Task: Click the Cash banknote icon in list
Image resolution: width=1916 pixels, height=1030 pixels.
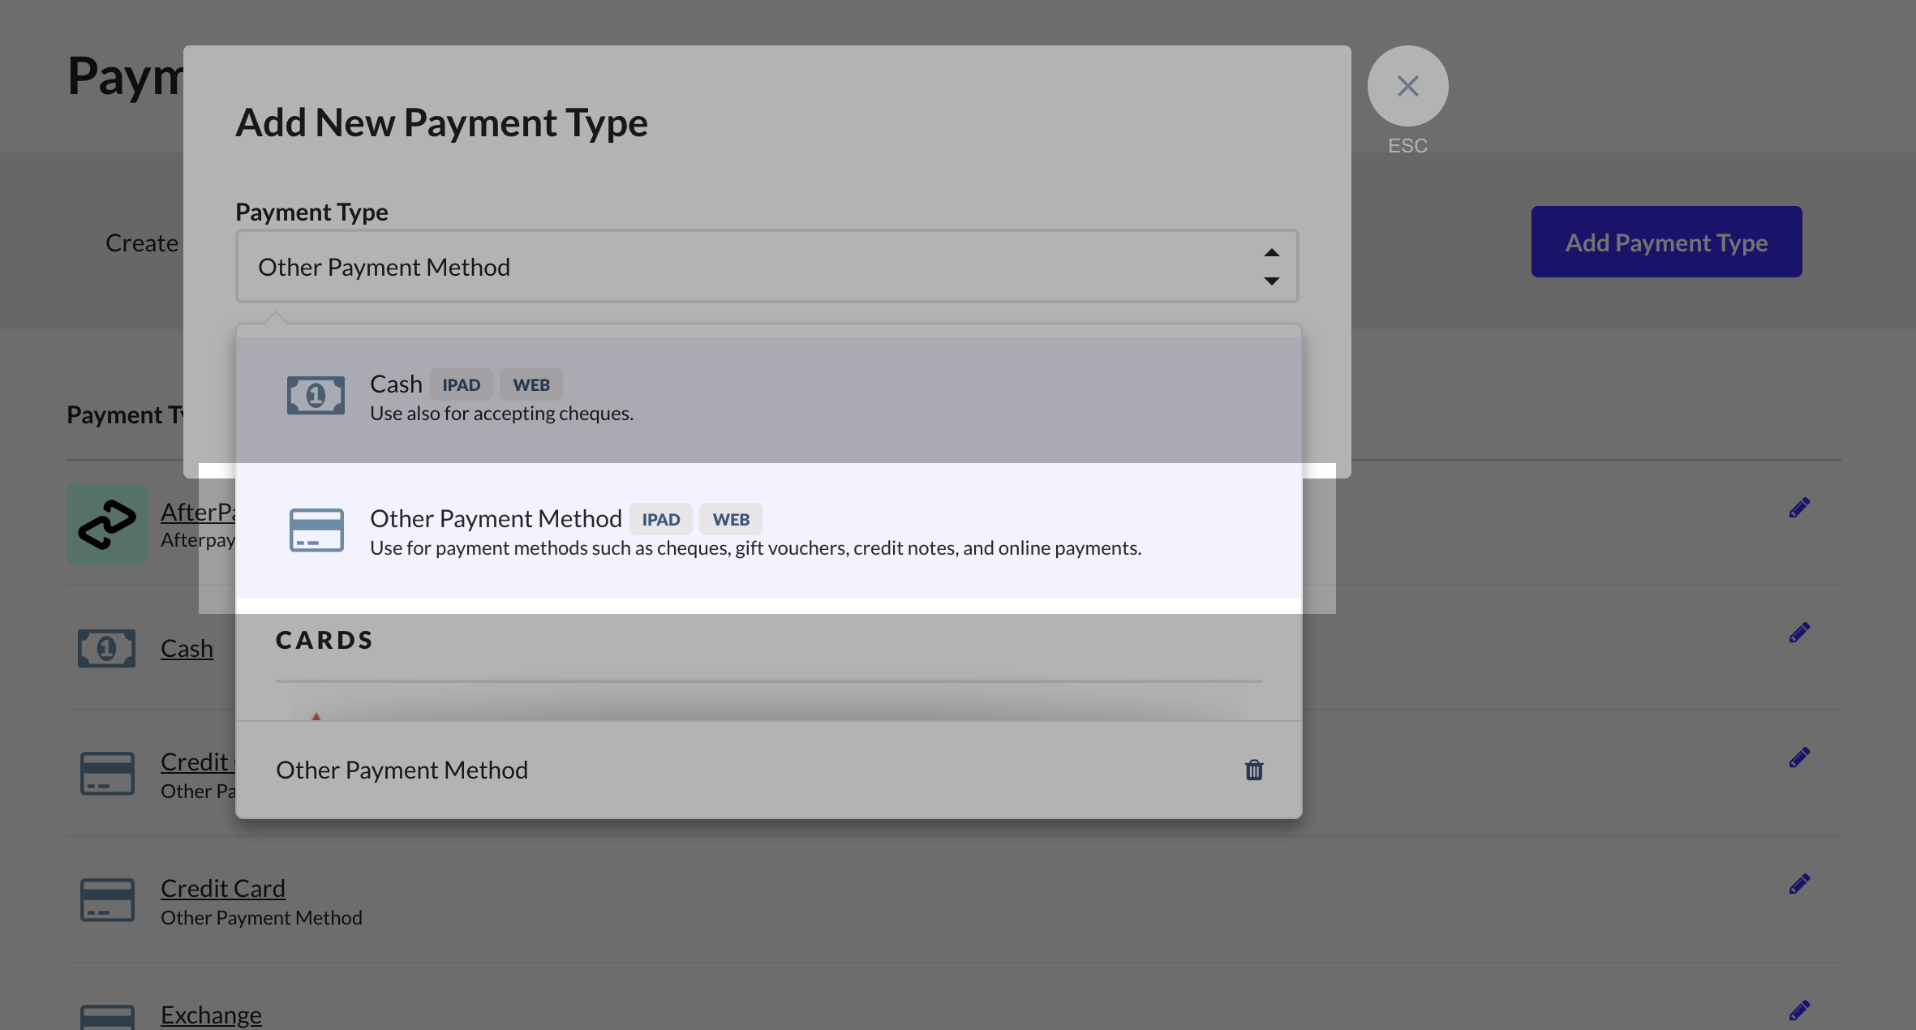Action: pos(107,649)
